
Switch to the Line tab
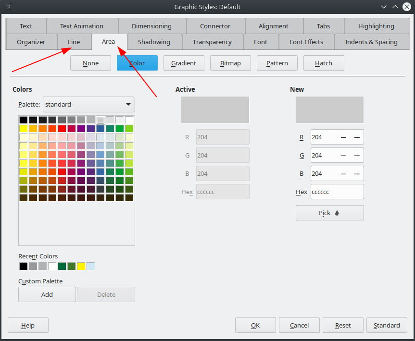[x=74, y=42]
